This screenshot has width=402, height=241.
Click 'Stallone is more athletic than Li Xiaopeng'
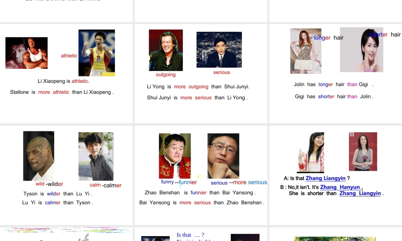point(62,92)
